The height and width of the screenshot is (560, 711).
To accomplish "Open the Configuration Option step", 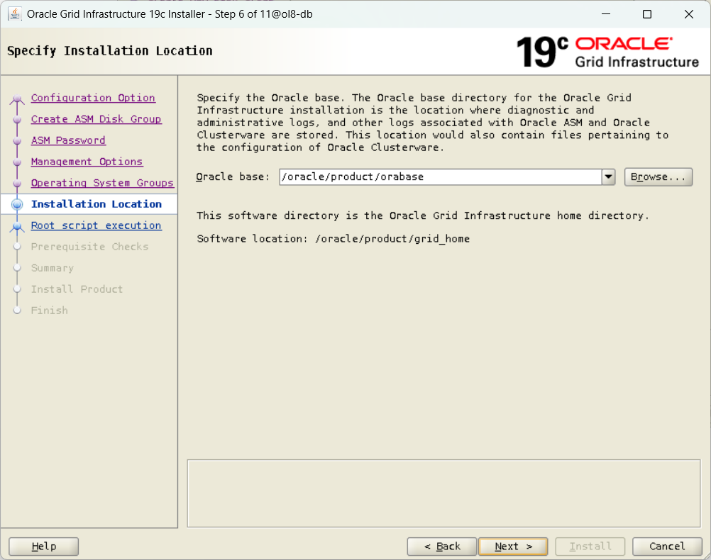I will pos(93,98).
